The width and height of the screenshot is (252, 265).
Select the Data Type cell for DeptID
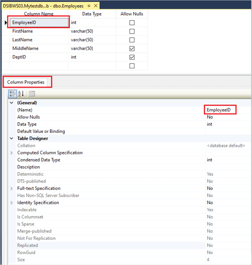click(x=92, y=57)
